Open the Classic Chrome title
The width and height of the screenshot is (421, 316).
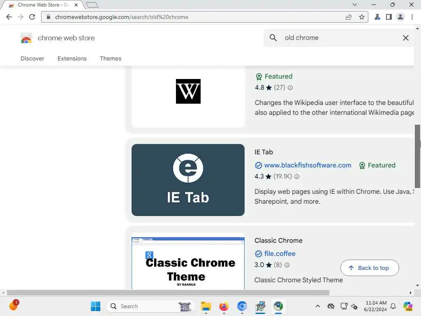278,240
